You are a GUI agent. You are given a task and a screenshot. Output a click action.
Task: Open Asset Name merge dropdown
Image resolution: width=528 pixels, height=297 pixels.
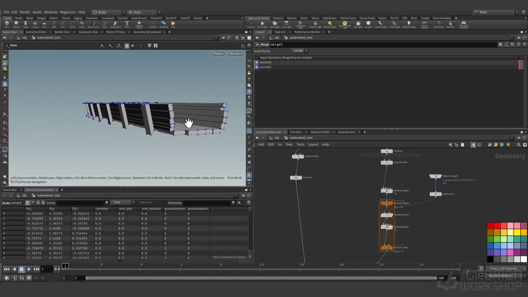click(299, 51)
